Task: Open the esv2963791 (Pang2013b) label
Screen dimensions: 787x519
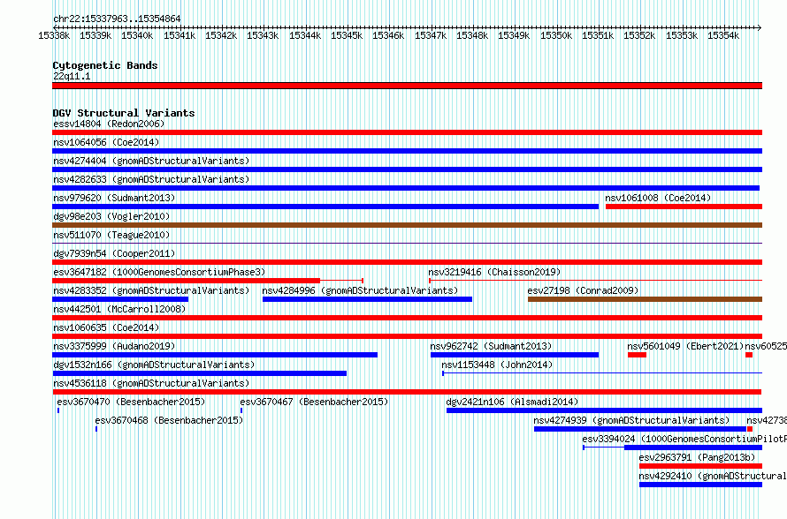Action: tap(697, 457)
